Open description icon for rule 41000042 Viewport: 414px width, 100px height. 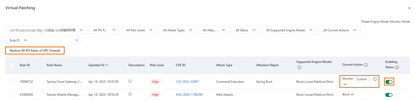(x=130, y=94)
